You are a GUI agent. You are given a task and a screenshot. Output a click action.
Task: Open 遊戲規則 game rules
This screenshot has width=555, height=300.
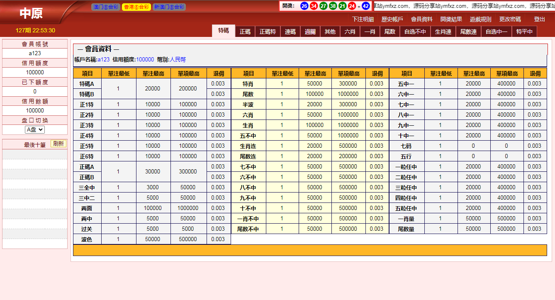tap(480, 19)
